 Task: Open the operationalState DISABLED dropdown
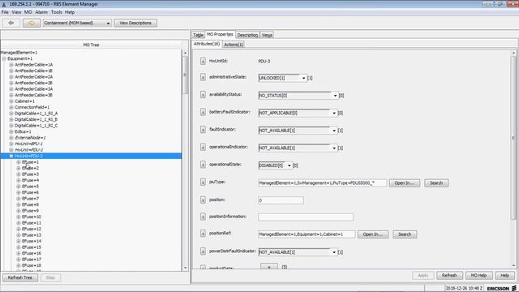(276, 165)
